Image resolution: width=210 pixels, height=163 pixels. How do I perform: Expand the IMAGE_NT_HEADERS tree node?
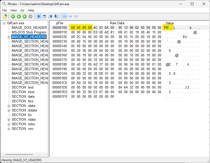pos(9,37)
